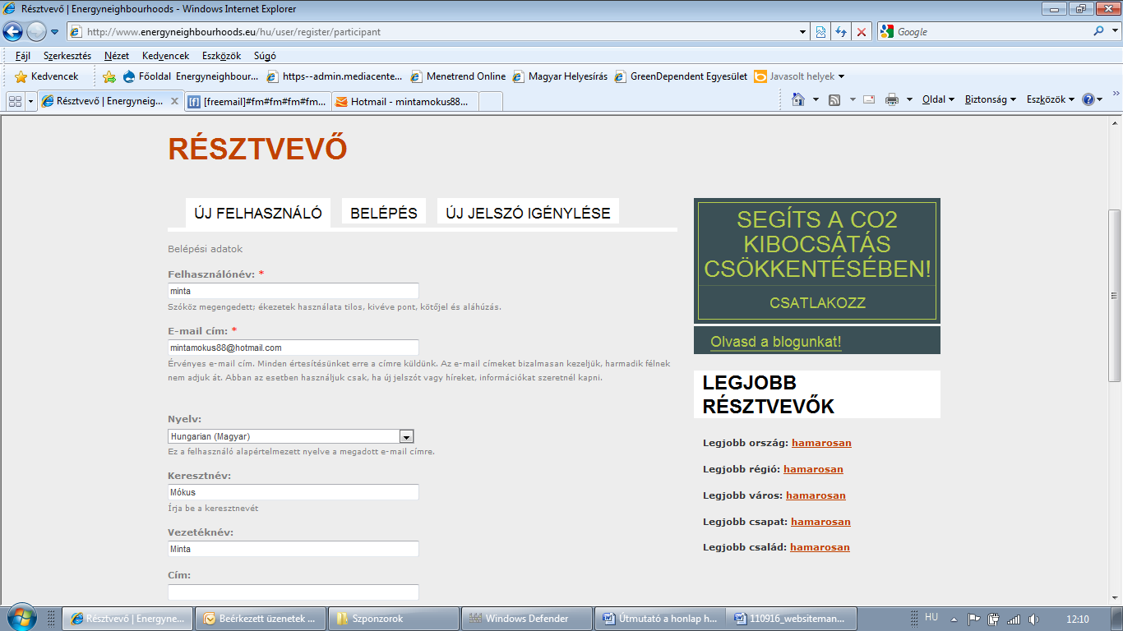Click the empty Cím input field

[293, 592]
